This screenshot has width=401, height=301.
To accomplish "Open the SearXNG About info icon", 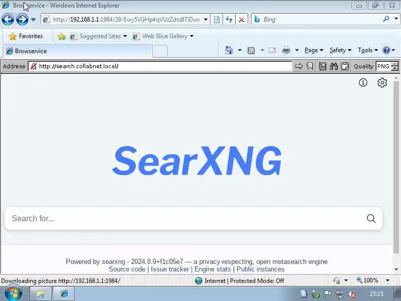I will pyautogui.click(x=363, y=82).
